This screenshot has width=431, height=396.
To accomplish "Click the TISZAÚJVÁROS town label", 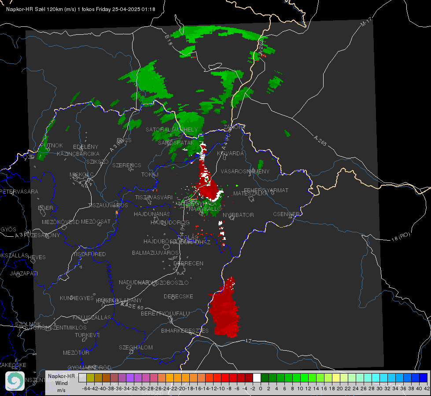I will pyautogui.click(x=108, y=205).
